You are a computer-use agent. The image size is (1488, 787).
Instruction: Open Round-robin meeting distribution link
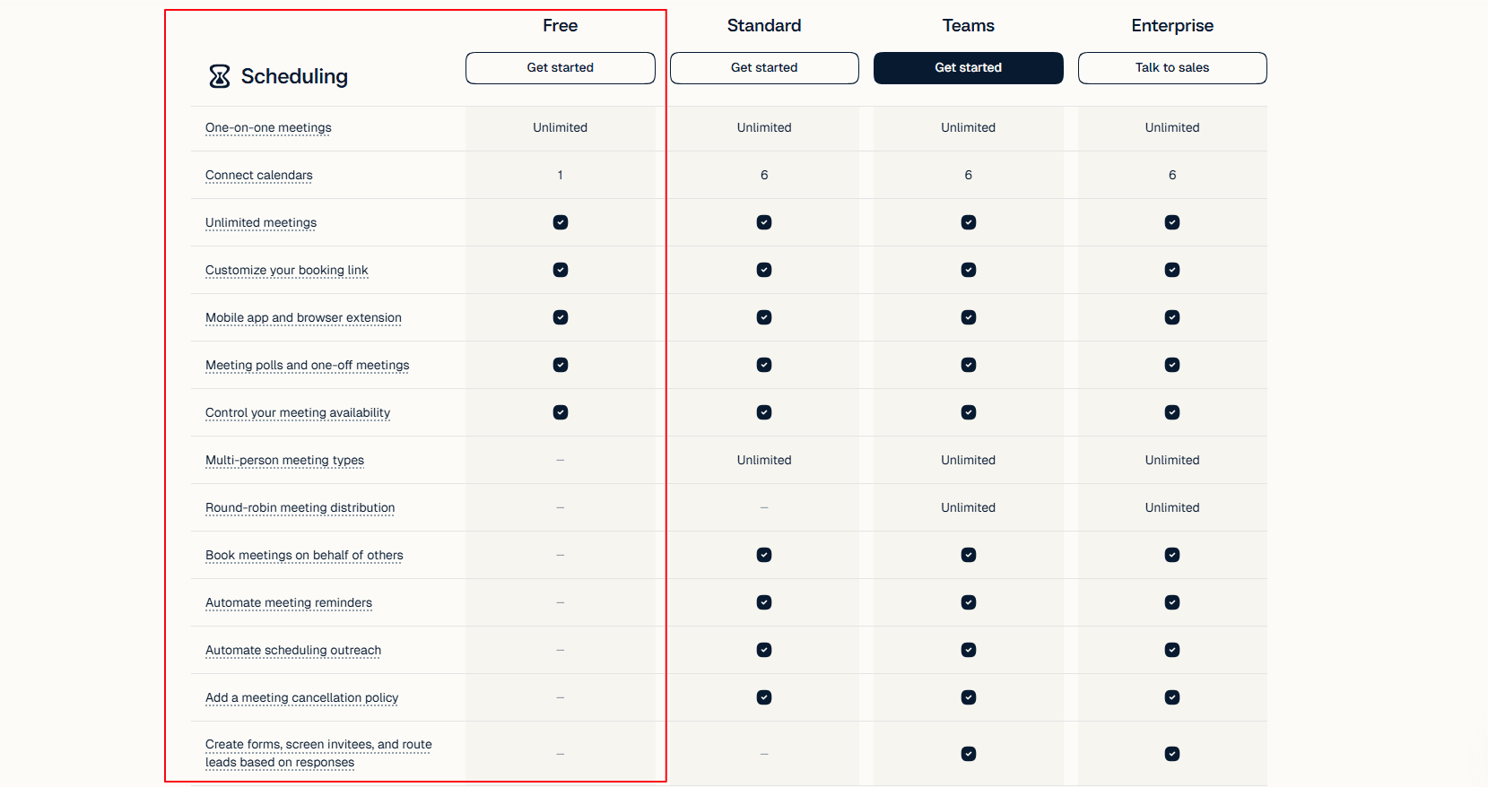click(x=300, y=508)
